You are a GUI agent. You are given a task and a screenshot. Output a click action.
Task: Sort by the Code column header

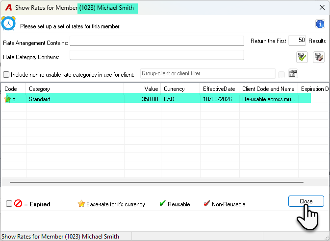tap(14, 88)
